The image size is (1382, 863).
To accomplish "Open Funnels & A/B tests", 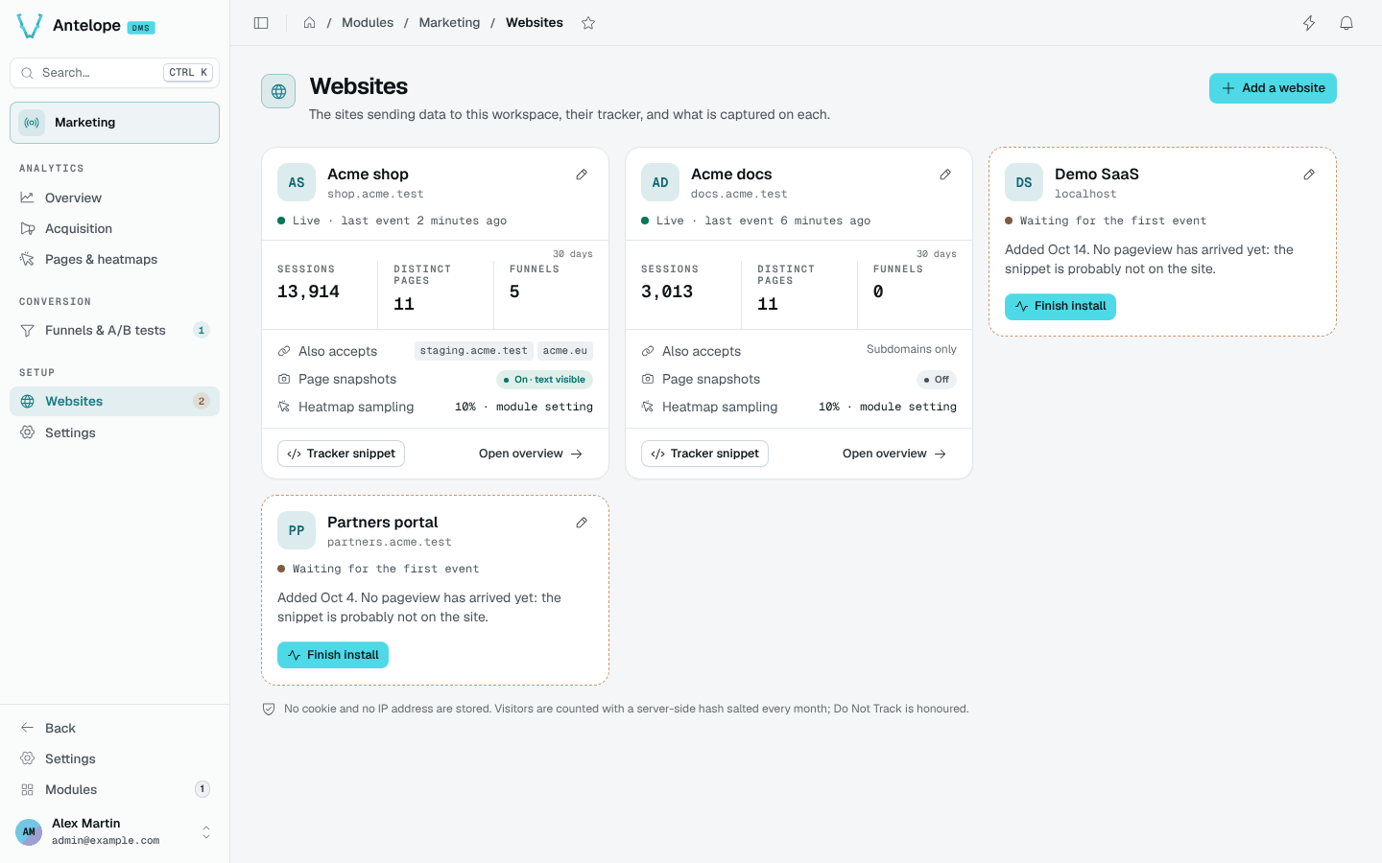I will pos(114,330).
